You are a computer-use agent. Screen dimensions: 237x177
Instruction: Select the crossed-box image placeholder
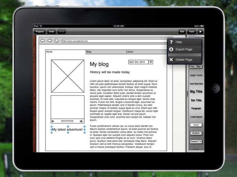tap(68, 76)
